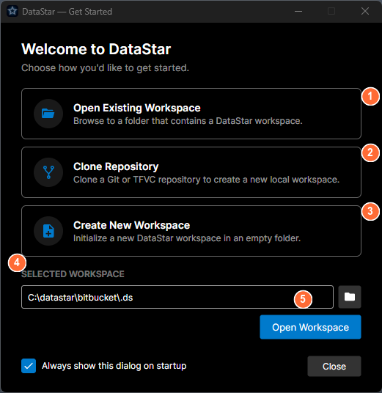The image size is (382, 393).
Task: Click the 'Welcome to DataStar' heading
Action: [x=96, y=49]
